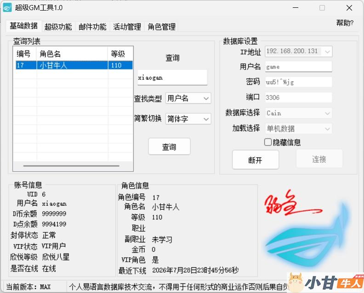Open the 简繁切换 简体字 dropdown
Screen dimensions: 364x293
188,119
